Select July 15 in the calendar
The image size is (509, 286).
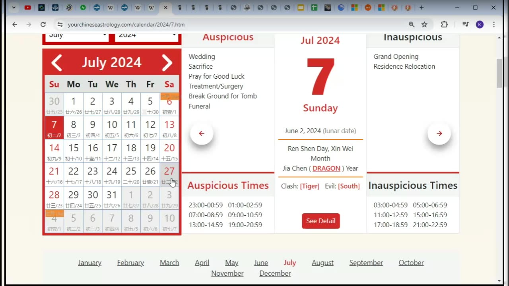point(73,151)
